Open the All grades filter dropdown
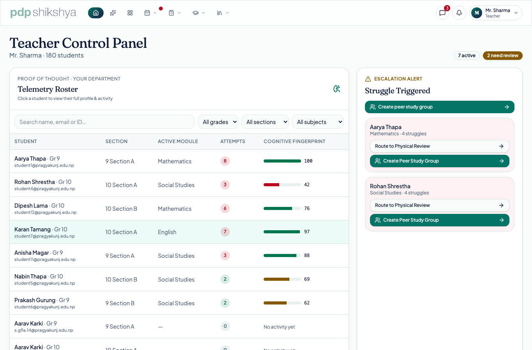Image resolution: width=532 pixels, height=350 pixels. (218, 122)
